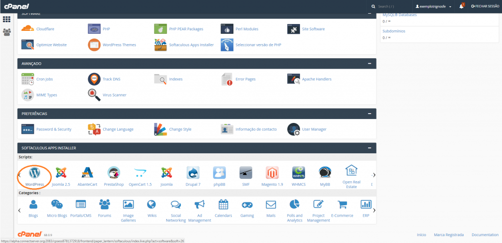Open the User Manager icon

coord(294,129)
